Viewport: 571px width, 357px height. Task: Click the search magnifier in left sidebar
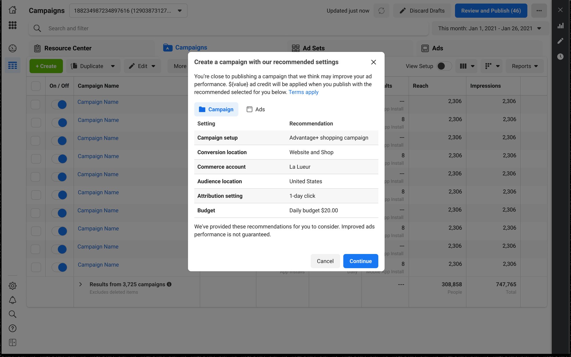[13, 314]
